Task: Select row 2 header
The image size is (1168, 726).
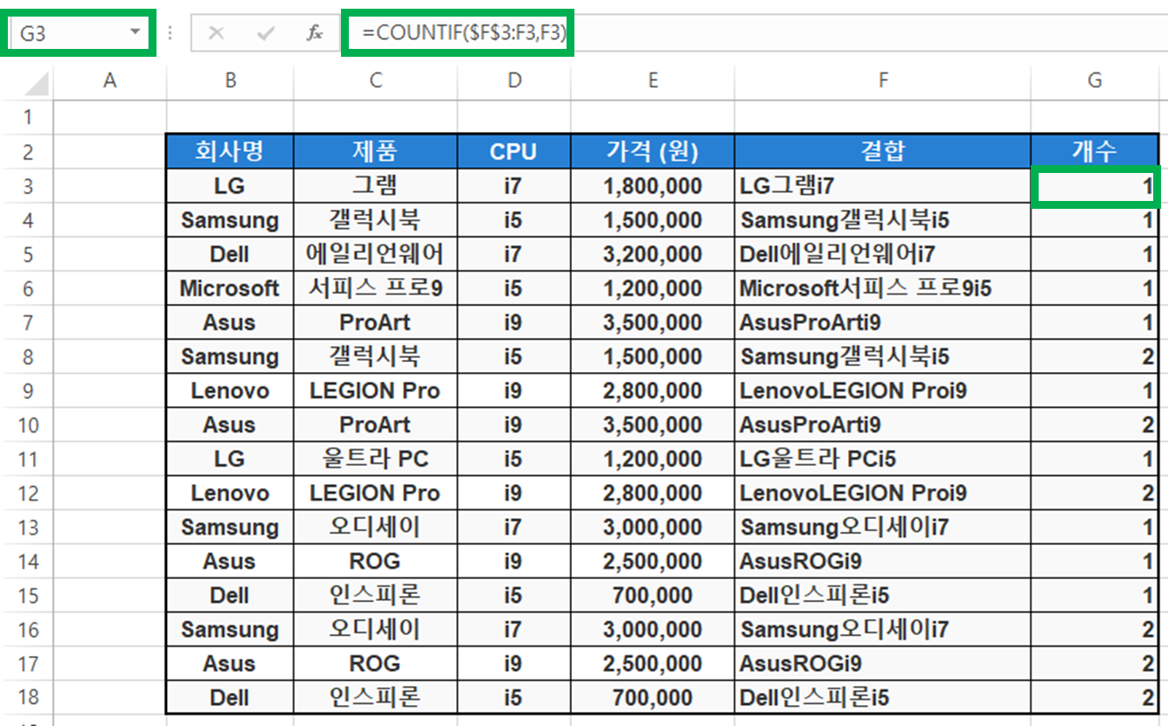Action: (x=27, y=152)
